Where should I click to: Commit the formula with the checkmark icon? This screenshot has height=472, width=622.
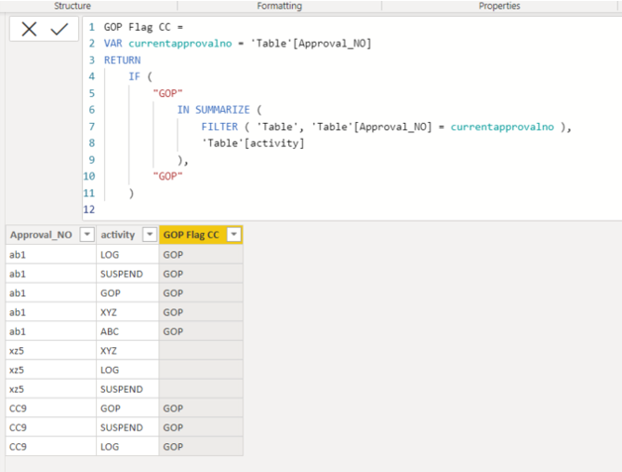(x=60, y=29)
